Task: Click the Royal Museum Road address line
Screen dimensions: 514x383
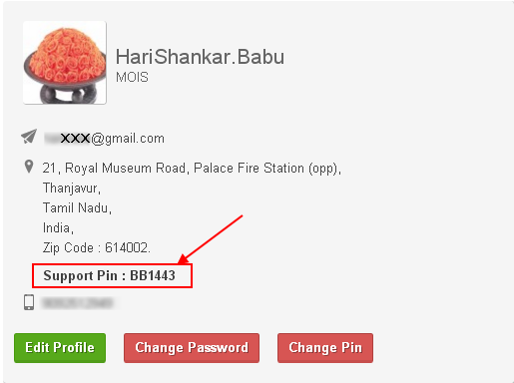Action: tap(192, 169)
